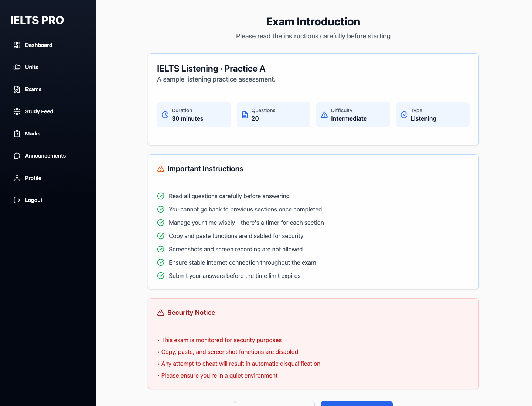Click the Dashboard grid icon in sidebar
The width and height of the screenshot is (532, 406).
(17, 45)
